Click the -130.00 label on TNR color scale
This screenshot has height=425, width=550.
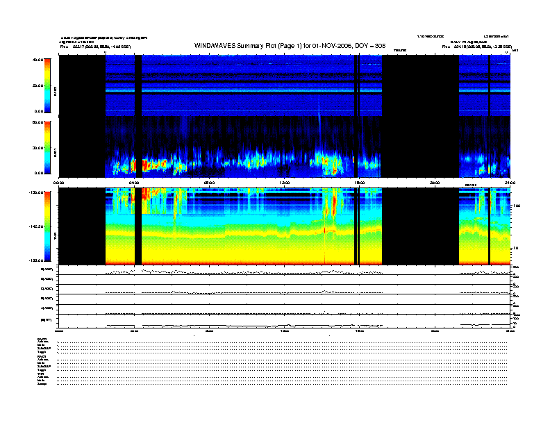click(x=36, y=192)
